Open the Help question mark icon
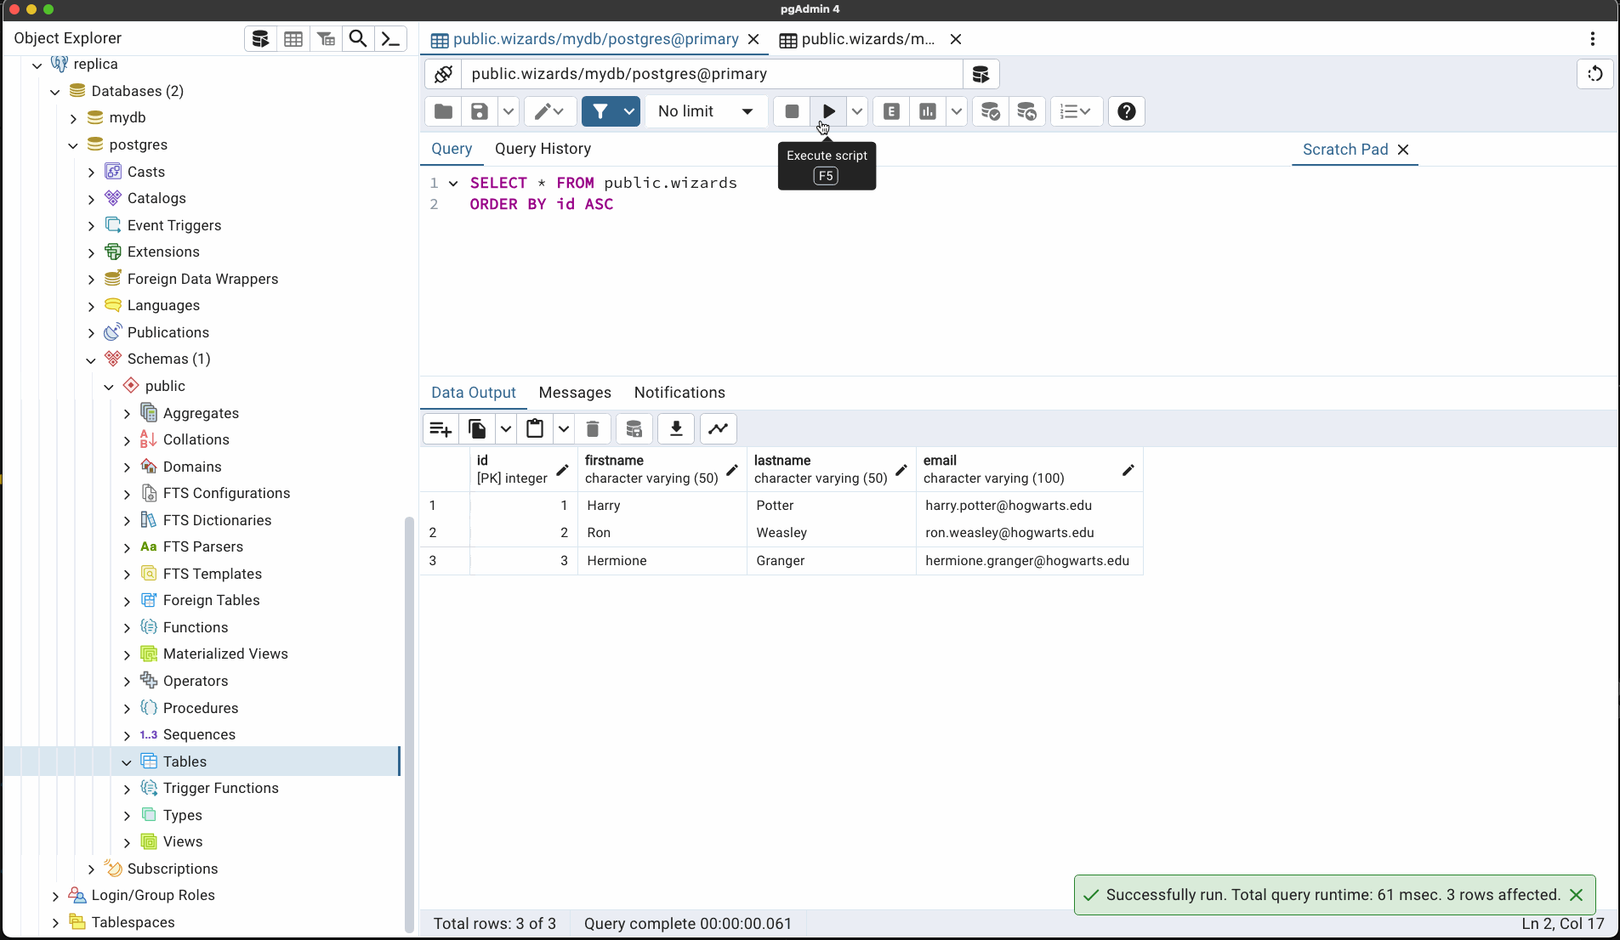The height and width of the screenshot is (940, 1620). pos(1127,111)
